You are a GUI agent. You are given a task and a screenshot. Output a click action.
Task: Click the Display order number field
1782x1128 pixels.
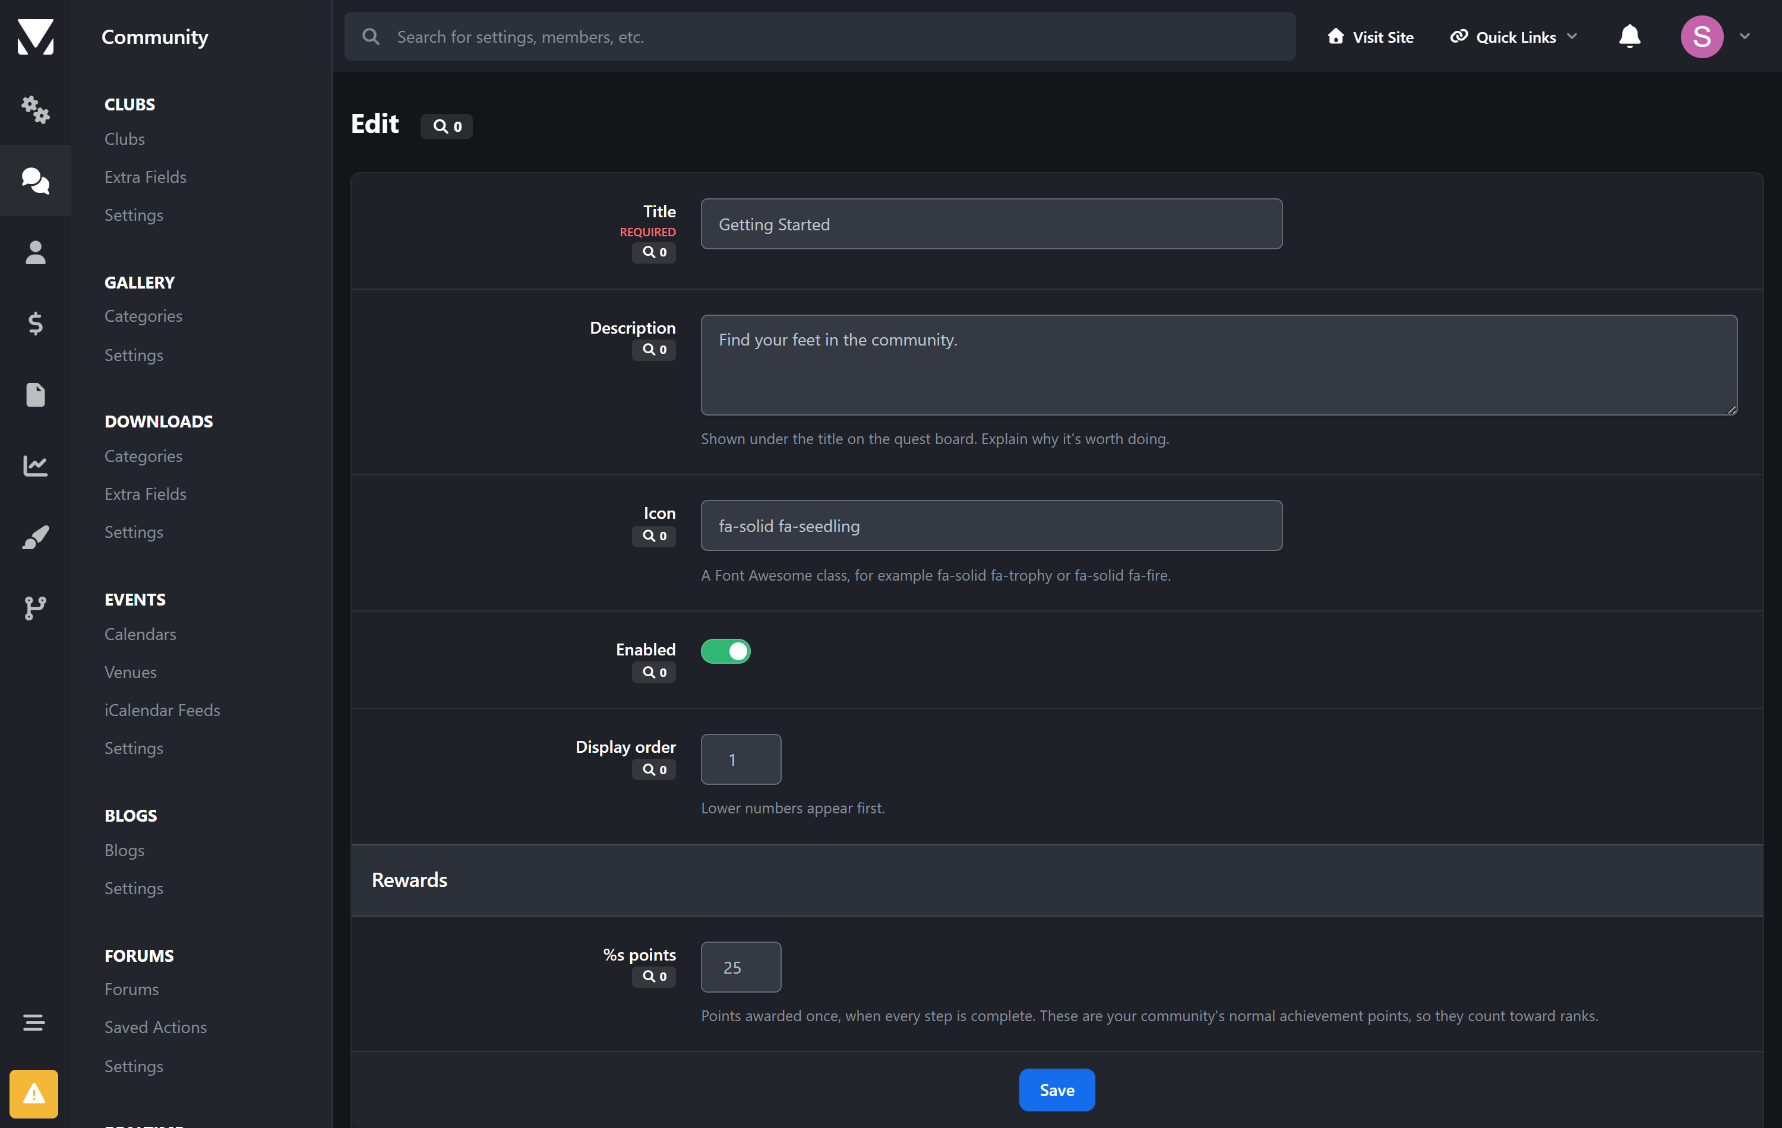741,759
